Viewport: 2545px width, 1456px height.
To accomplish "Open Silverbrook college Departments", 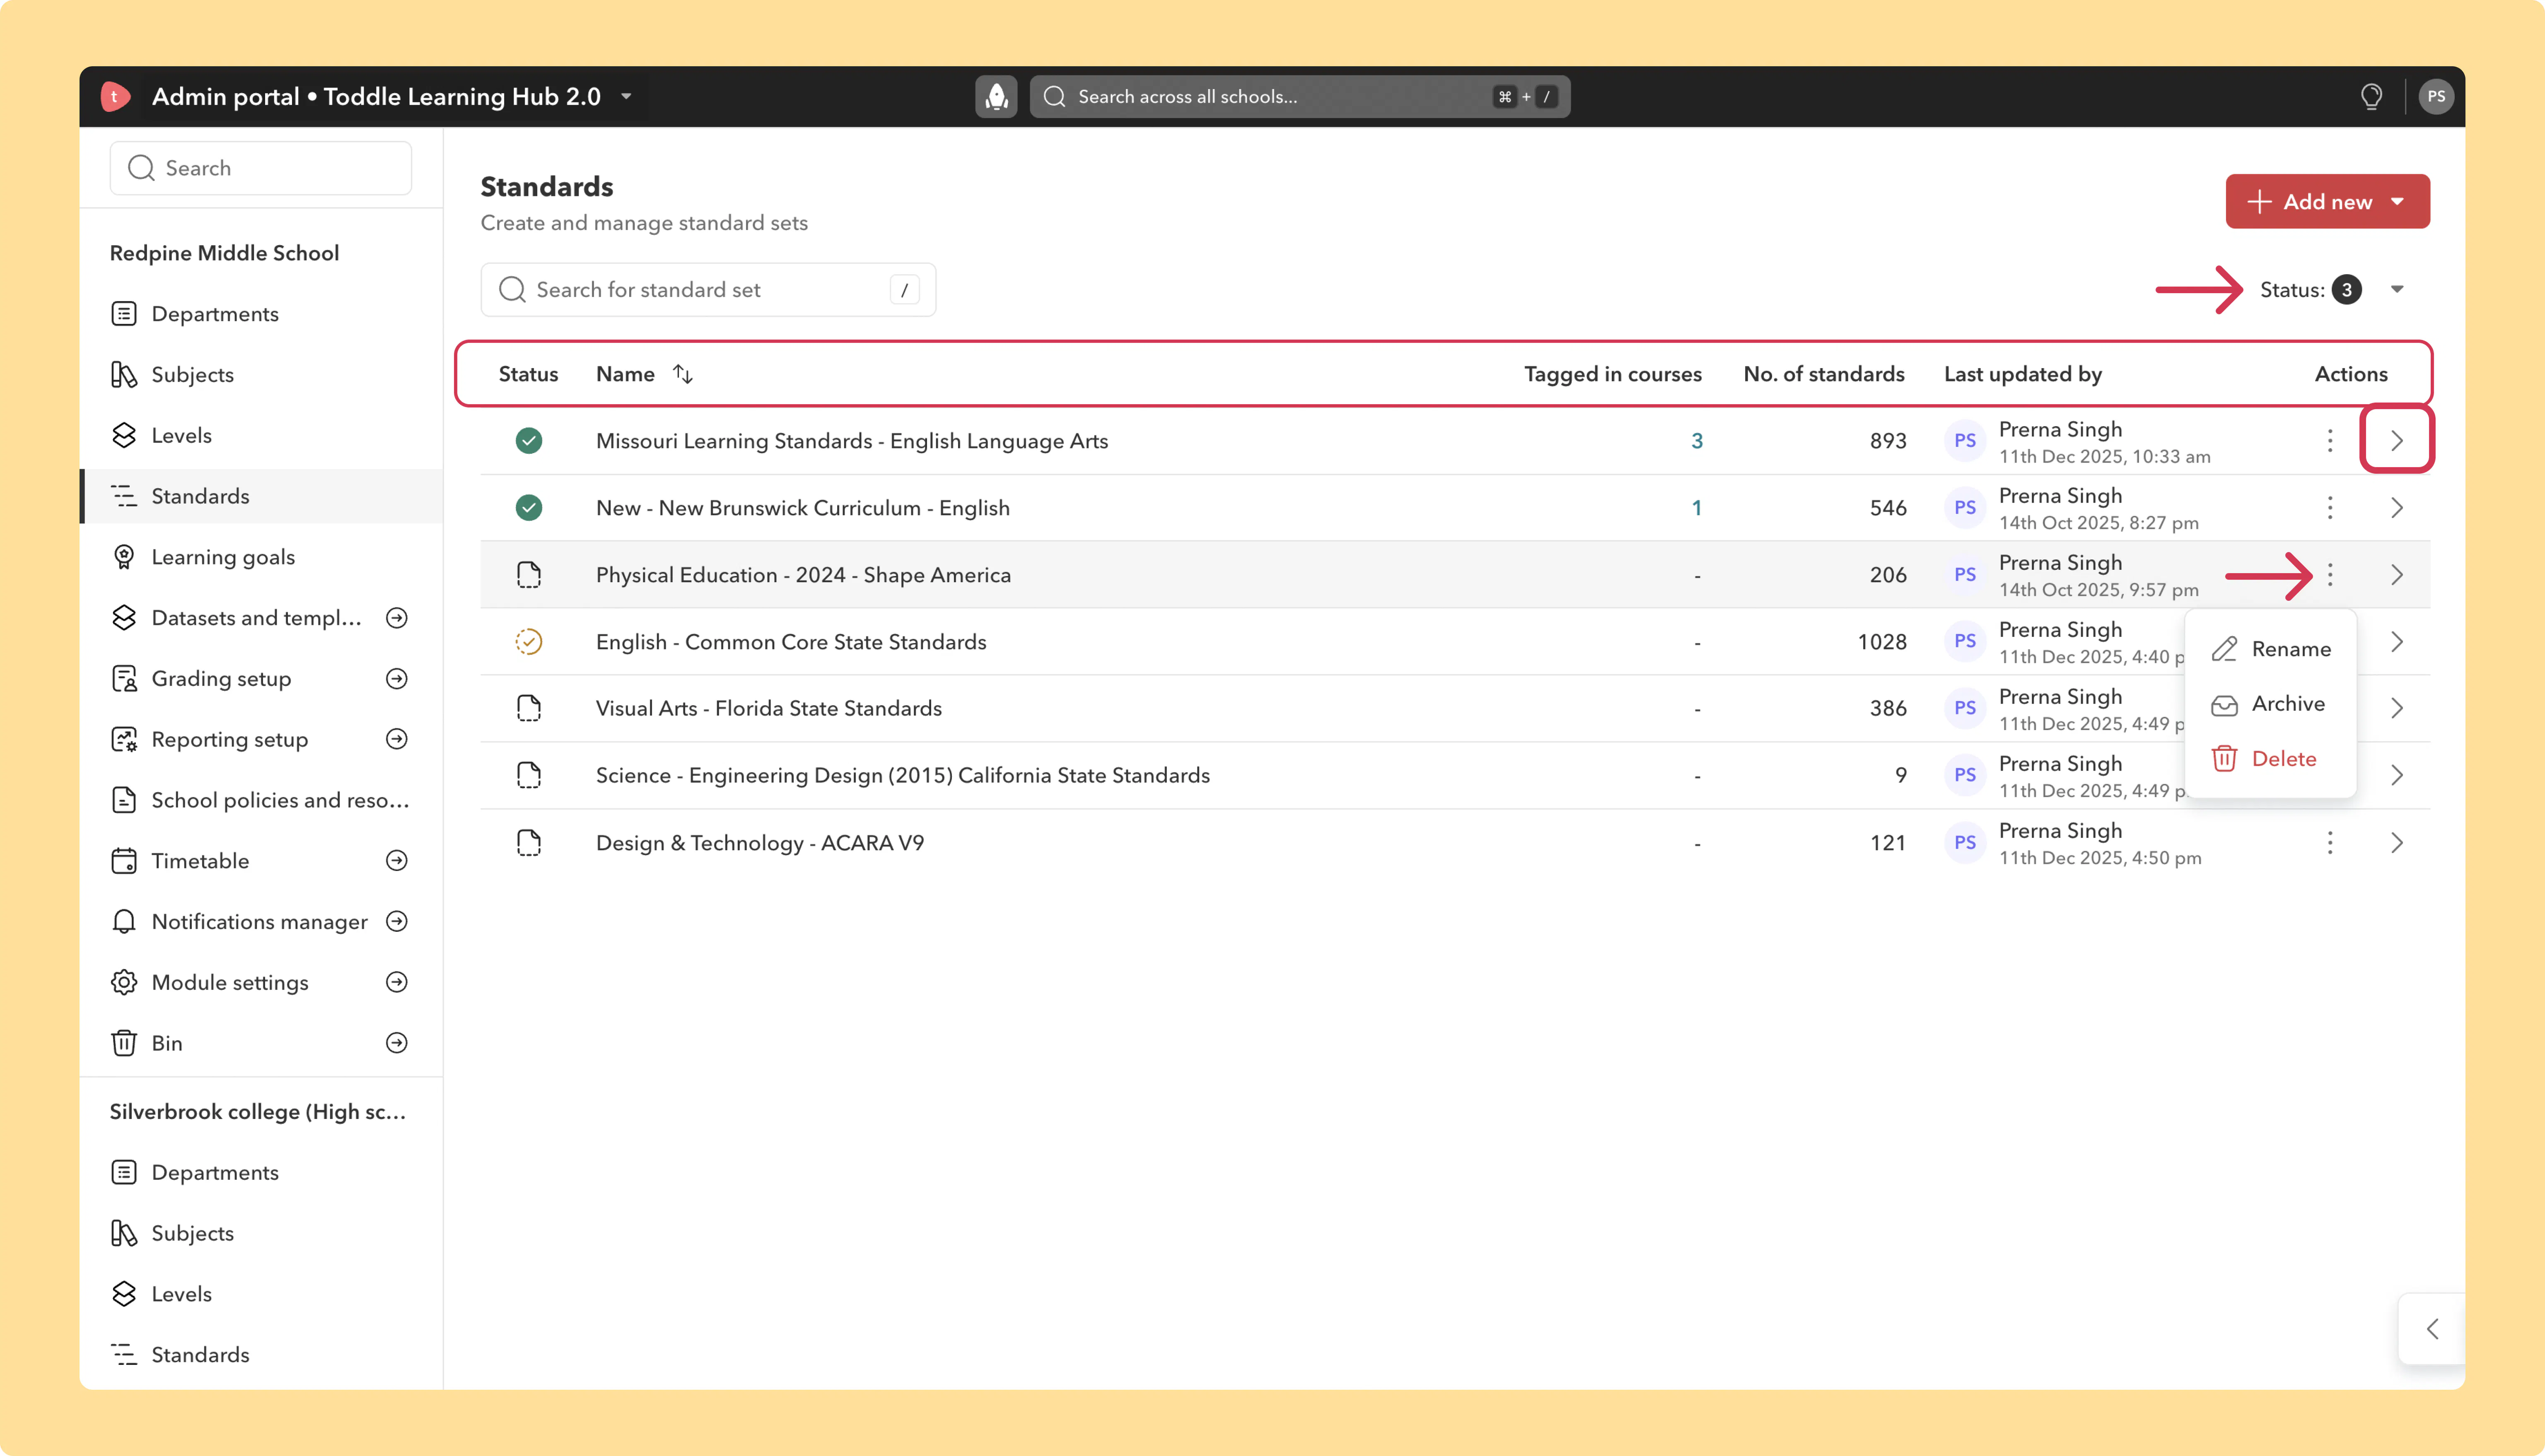I will [261, 1173].
